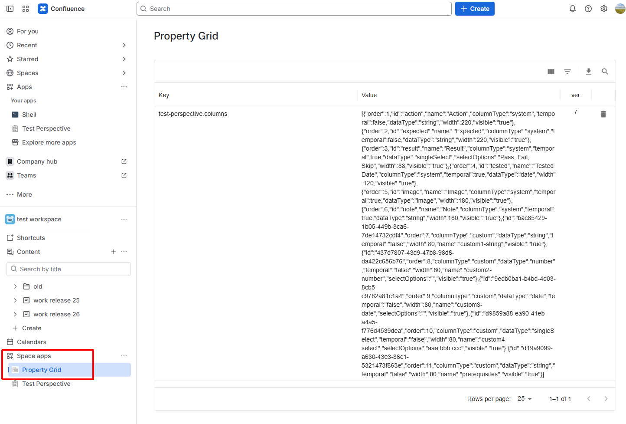Open the Company hub link
626x424 pixels.
point(37,161)
